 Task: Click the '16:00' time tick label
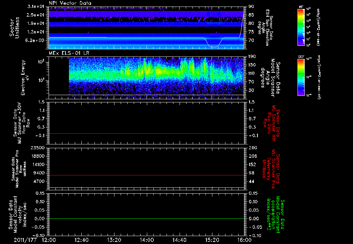point(245,240)
